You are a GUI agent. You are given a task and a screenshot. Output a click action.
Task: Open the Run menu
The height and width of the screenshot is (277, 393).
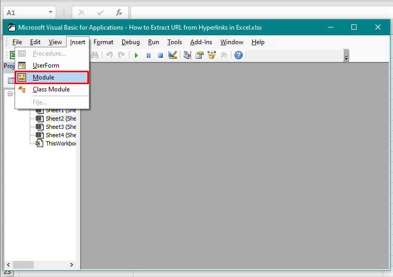pyautogui.click(x=153, y=42)
